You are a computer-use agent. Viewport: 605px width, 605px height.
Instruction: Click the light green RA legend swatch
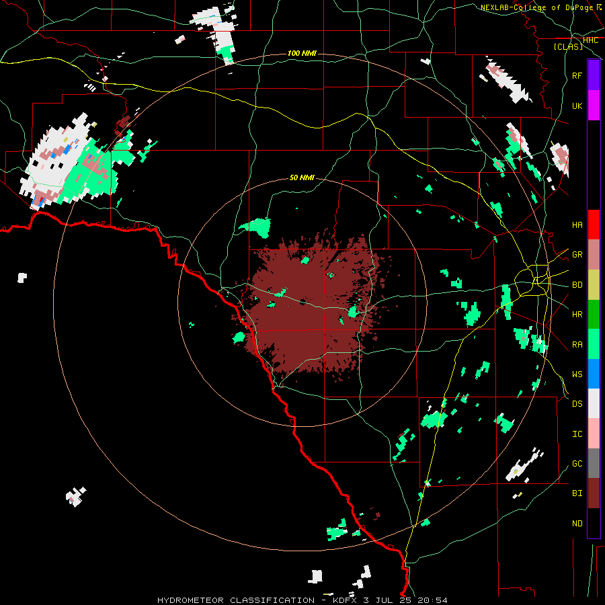[x=594, y=344]
